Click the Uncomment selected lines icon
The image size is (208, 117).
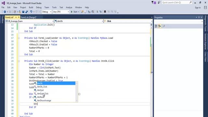point(93,12)
